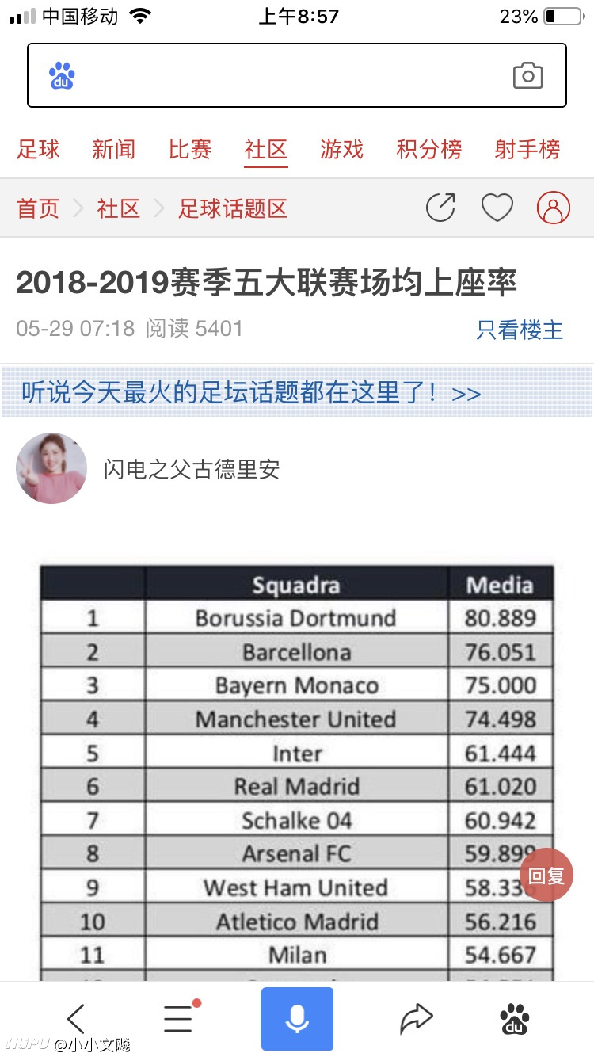Tap the blue microphone voice button
This screenshot has height=1057, width=594.
[297, 1018]
